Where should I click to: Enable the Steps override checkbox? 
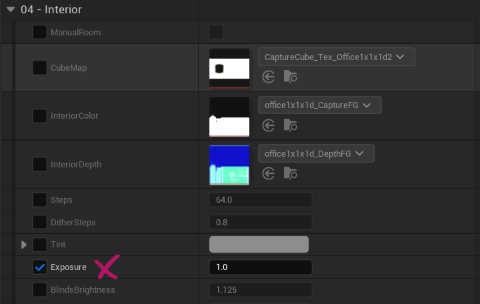point(40,199)
